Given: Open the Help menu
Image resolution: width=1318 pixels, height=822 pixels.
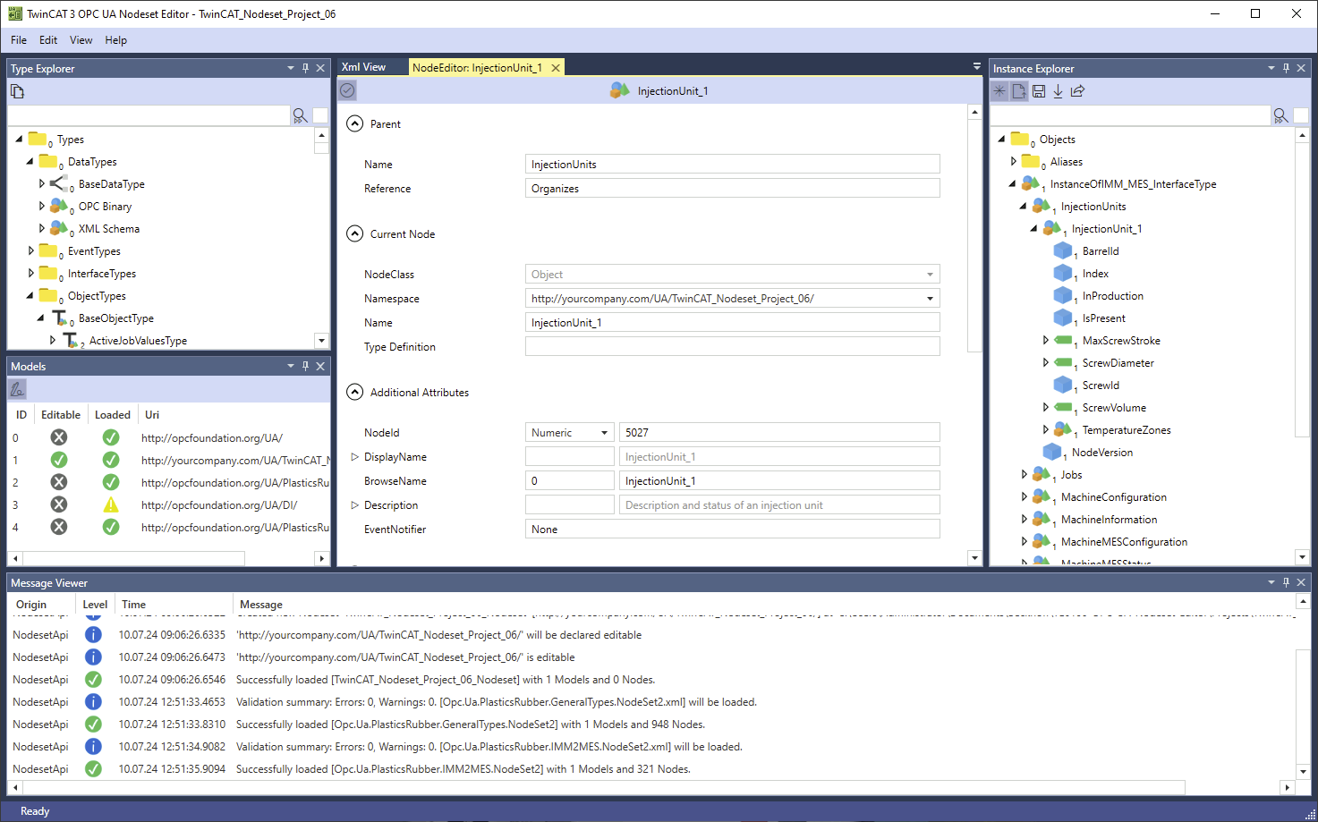Looking at the screenshot, I should tap(116, 40).
